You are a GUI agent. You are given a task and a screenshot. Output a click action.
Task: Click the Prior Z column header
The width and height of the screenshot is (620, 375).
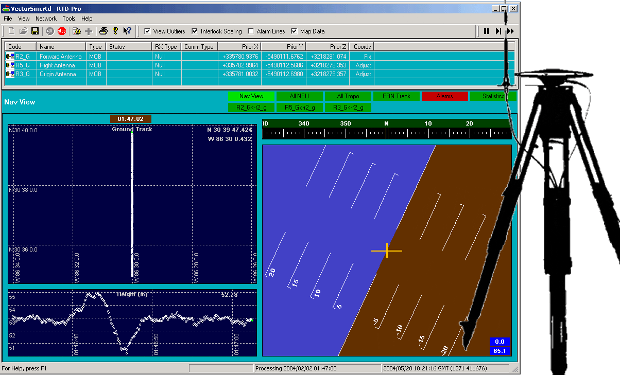(x=328, y=47)
